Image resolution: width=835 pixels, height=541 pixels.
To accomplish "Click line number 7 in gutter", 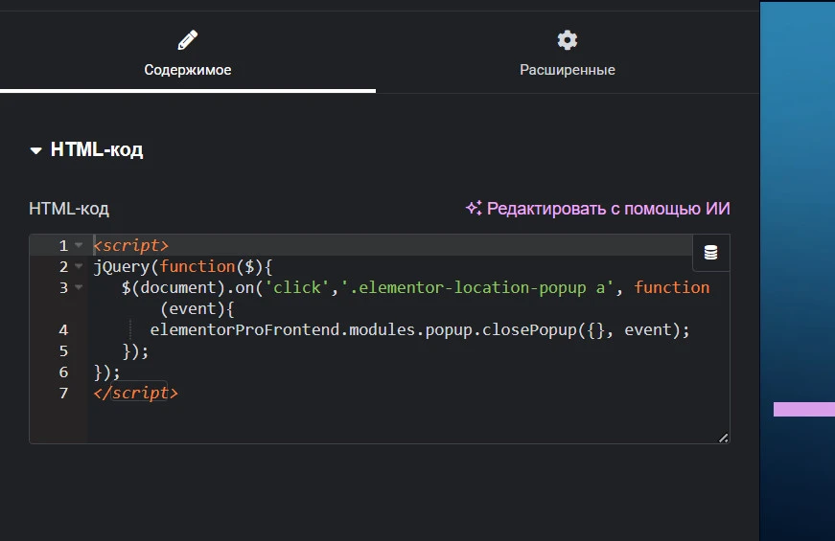I will tap(63, 394).
